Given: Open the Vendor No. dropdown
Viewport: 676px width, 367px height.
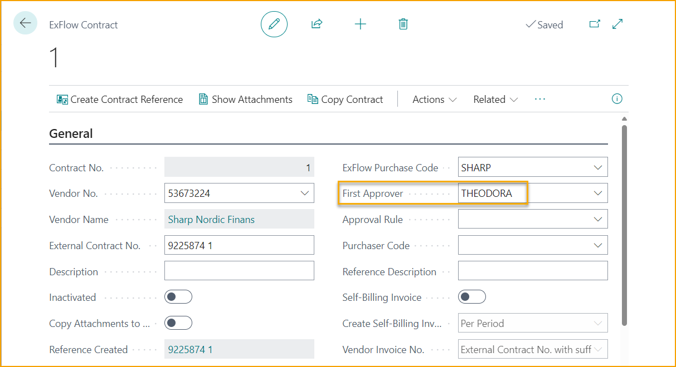Looking at the screenshot, I should click(x=305, y=193).
